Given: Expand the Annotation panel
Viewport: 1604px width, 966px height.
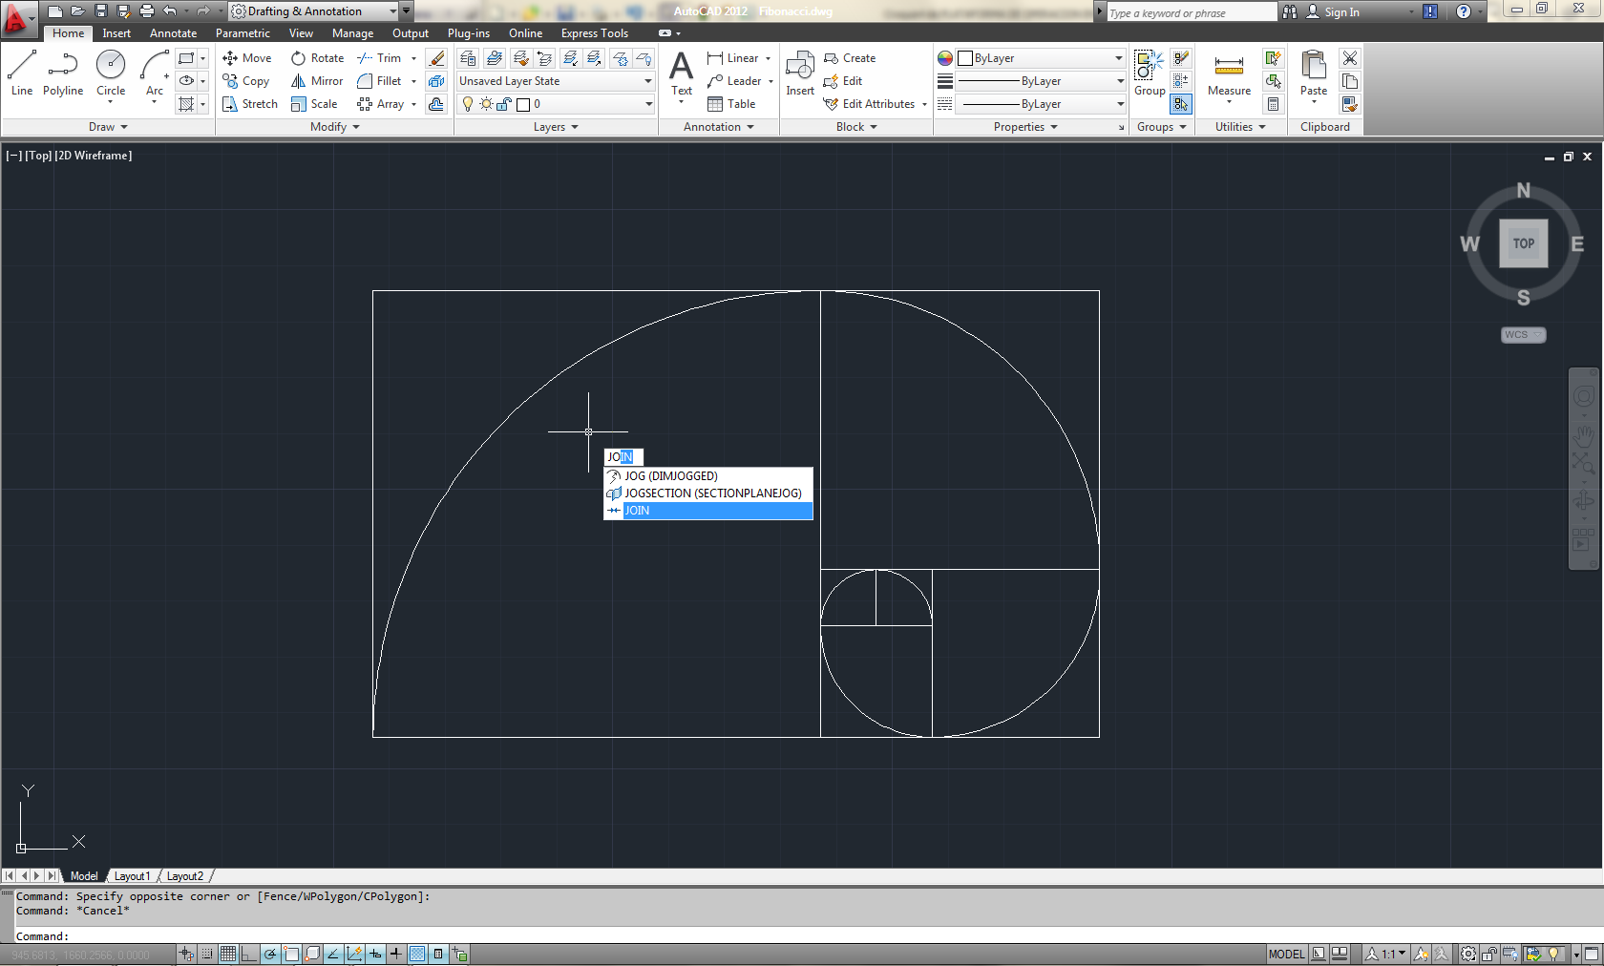Looking at the screenshot, I should [x=718, y=127].
